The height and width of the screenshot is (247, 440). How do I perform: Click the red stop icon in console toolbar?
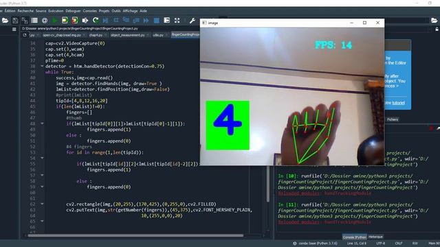(x=431, y=128)
